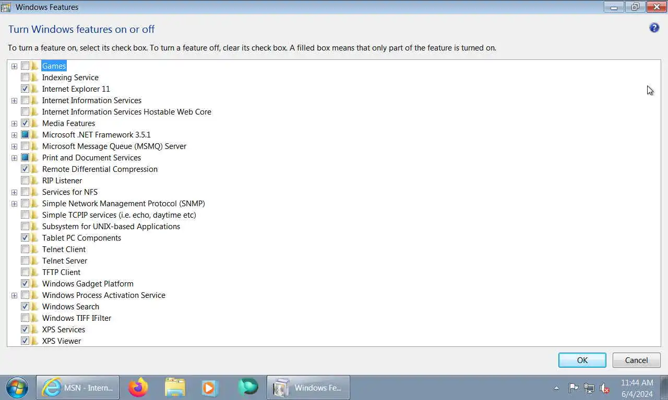Image resolution: width=668 pixels, height=400 pixels.
Task: Select the RIP Listener label
Action: coord(62,181)
